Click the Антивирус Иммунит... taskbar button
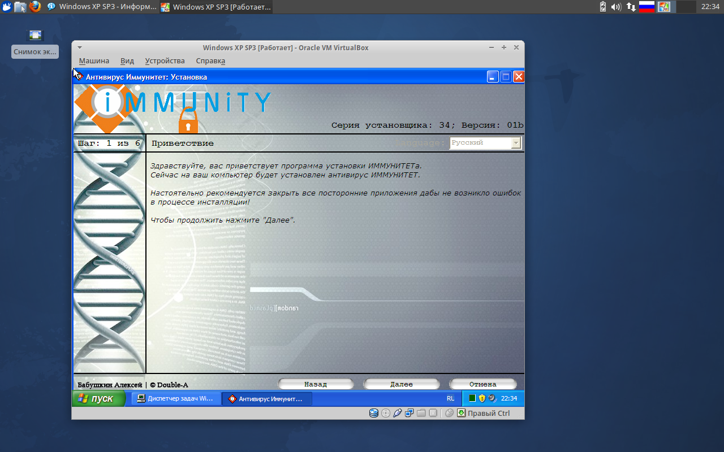The height and width of the screenshot is (452, 724). [267, 398]
